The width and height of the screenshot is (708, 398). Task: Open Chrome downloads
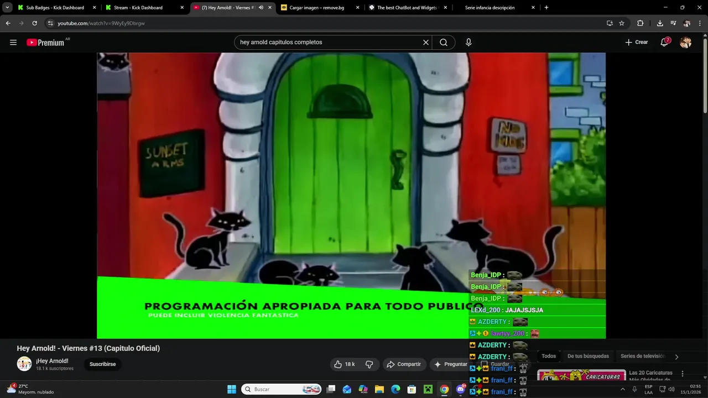point(660,23)
